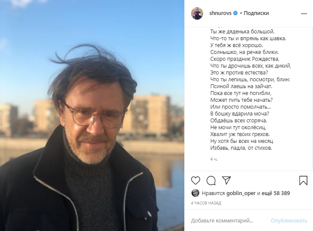Share post with paper plane icon
Viewport: 313px width, 231px height.
226,180
